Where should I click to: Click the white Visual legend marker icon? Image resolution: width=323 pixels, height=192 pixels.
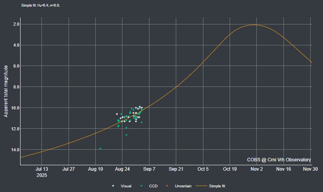click(113, 186)
